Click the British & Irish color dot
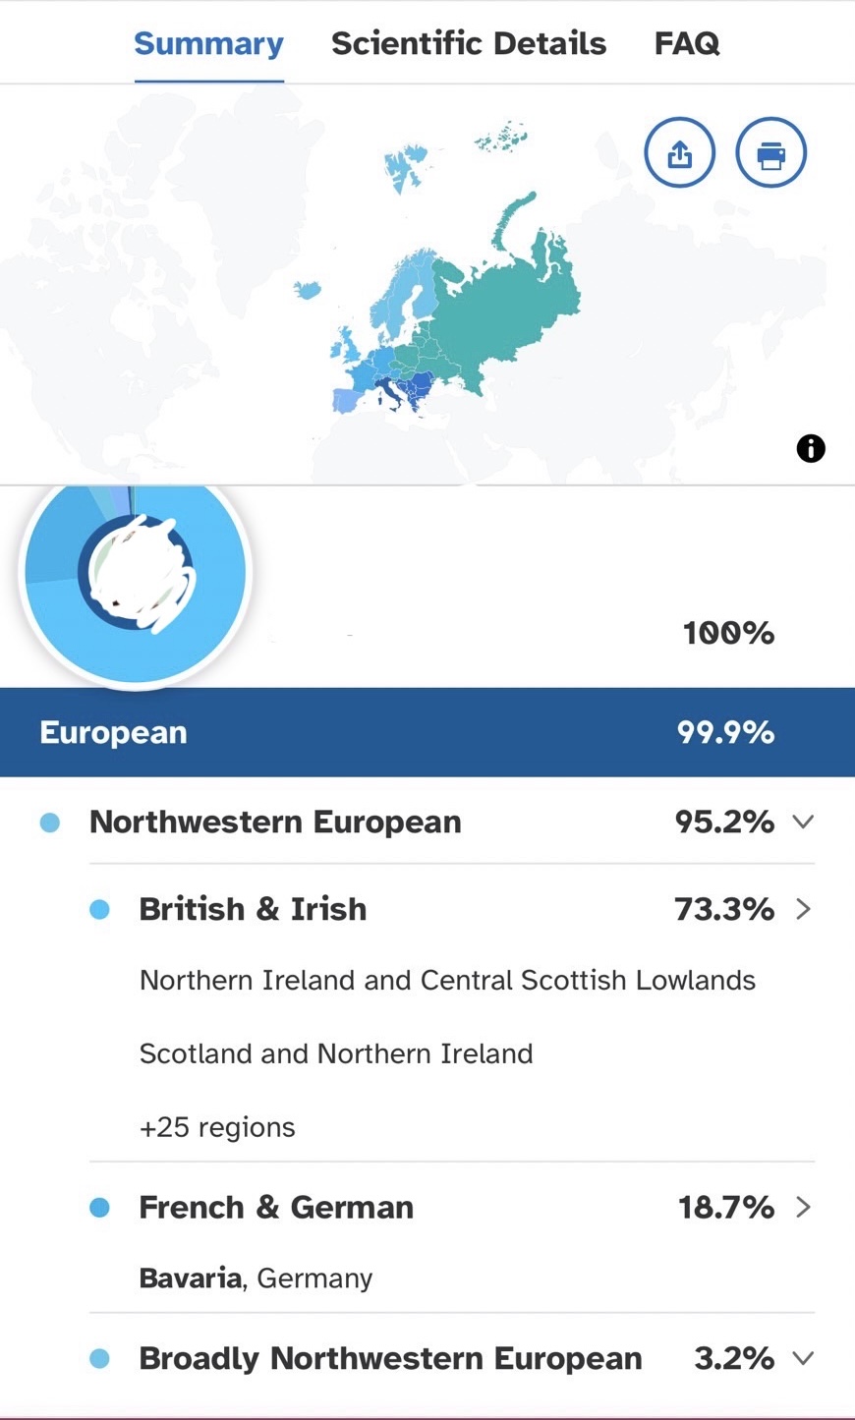 pyautogui.click(x=99, y=910)
